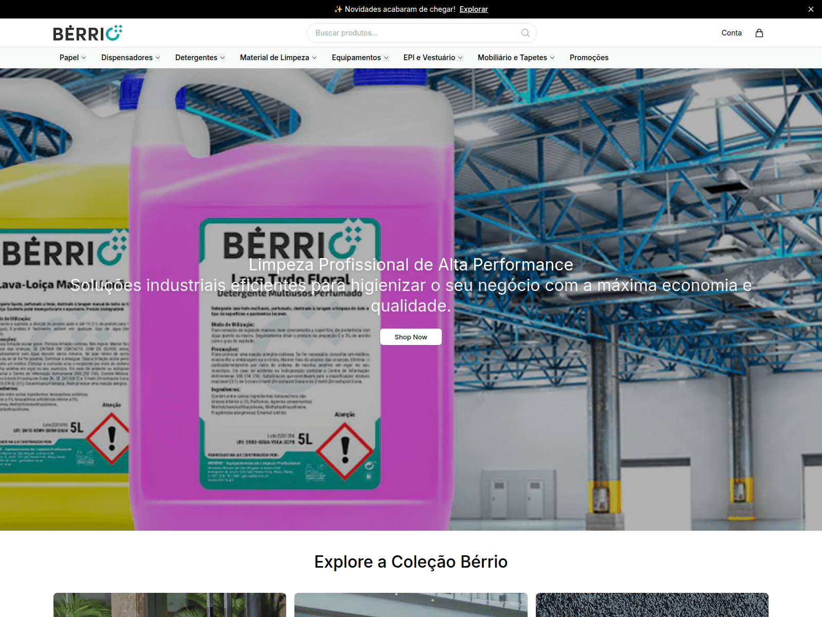This screenshot has height=617, width=822.
Task: Dismiss the announcement bar with the X
Action: 811,9
